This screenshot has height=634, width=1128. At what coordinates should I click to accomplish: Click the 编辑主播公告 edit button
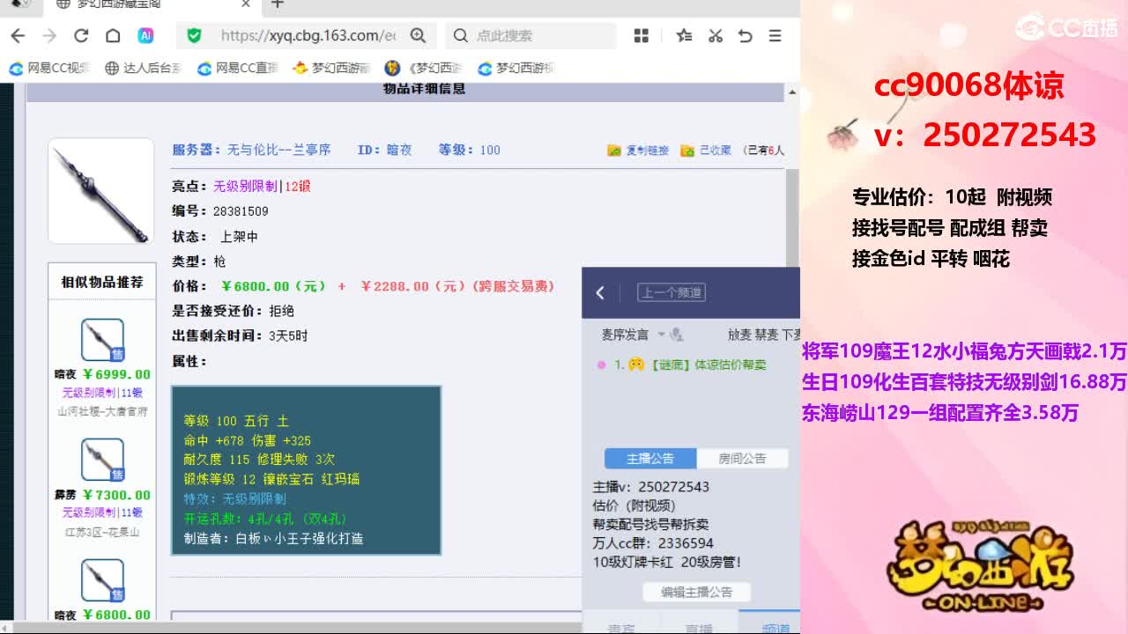[x=696, y=592]
